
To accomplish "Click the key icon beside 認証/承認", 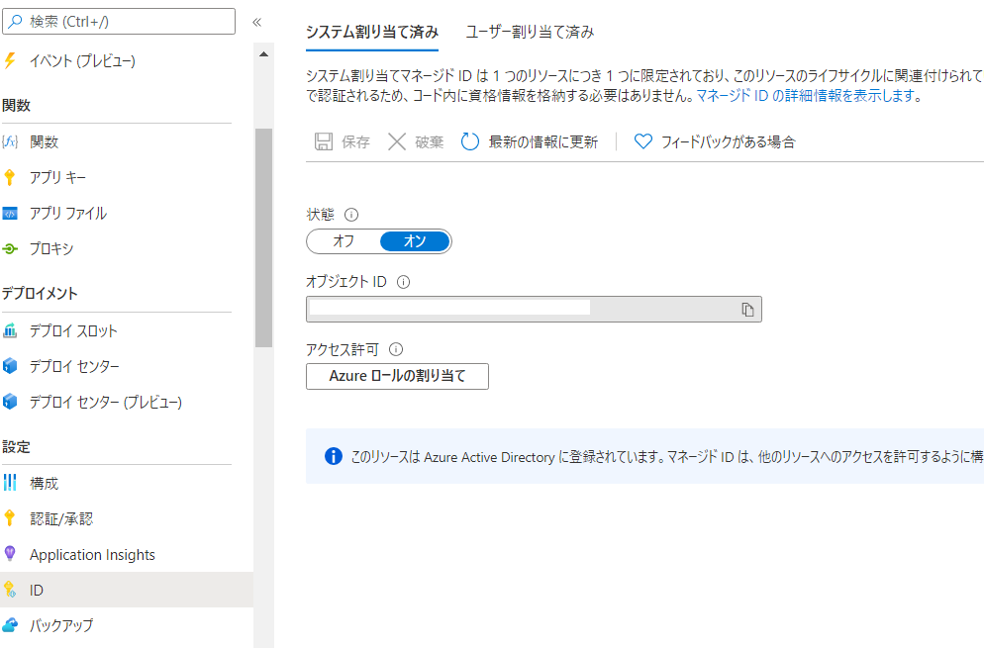I will click(10, 518).
